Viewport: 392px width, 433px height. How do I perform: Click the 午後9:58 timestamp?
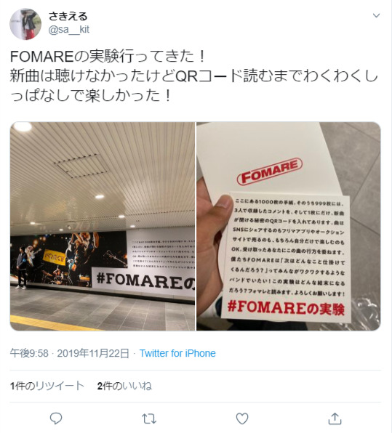pos(29,353)
